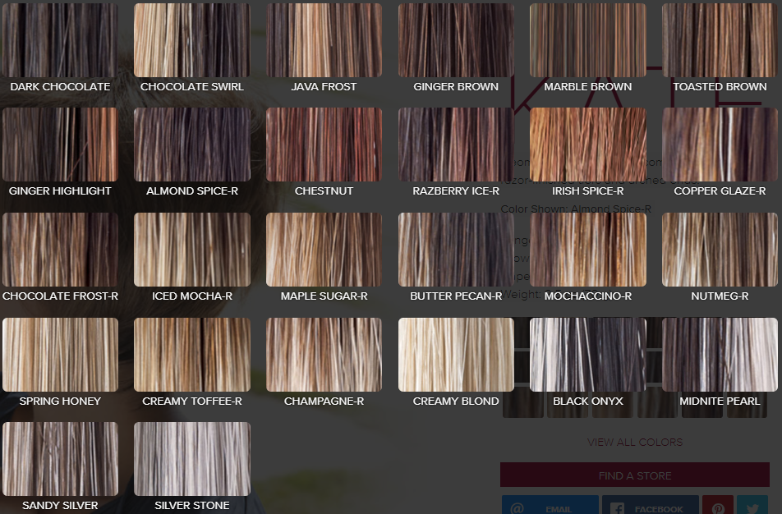Choose the Mochaccino-R color
The height and width of the screenshot is (514, 782).
point(588,250)
